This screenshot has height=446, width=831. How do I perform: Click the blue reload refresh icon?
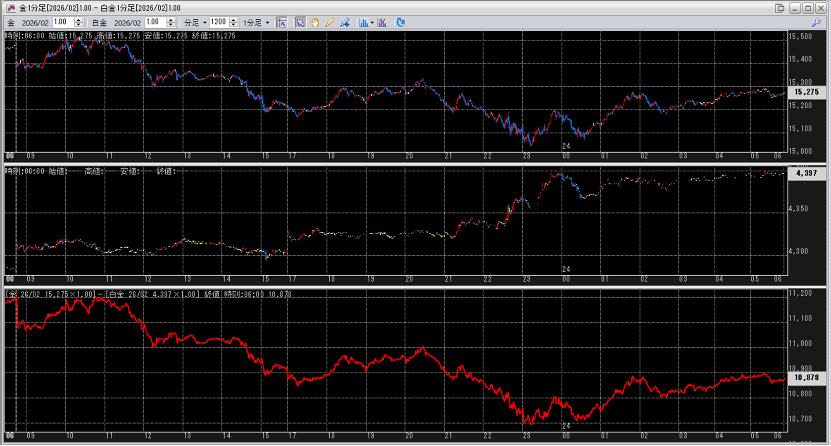coord(400,23)
